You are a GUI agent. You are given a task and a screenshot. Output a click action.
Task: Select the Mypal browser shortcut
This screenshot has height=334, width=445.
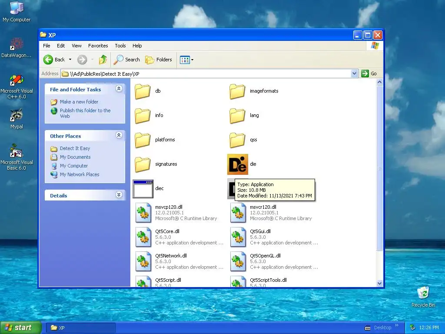coord(17,119)
